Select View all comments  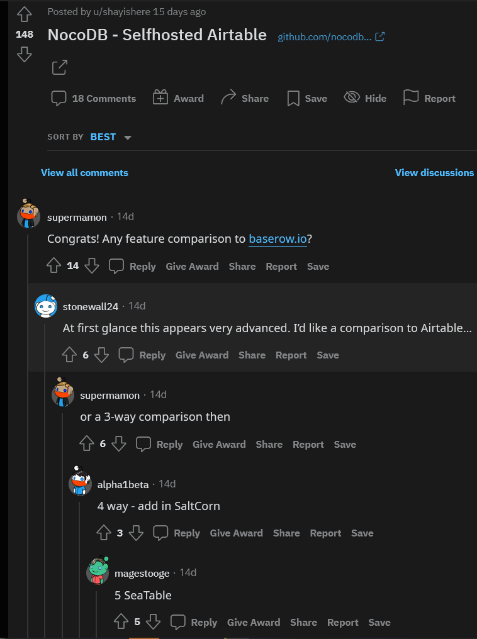coord(84,172)
